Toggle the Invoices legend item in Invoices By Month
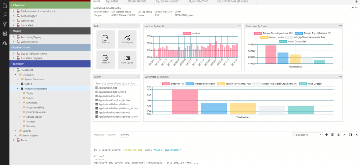360x165 pixels. (191, 33)
